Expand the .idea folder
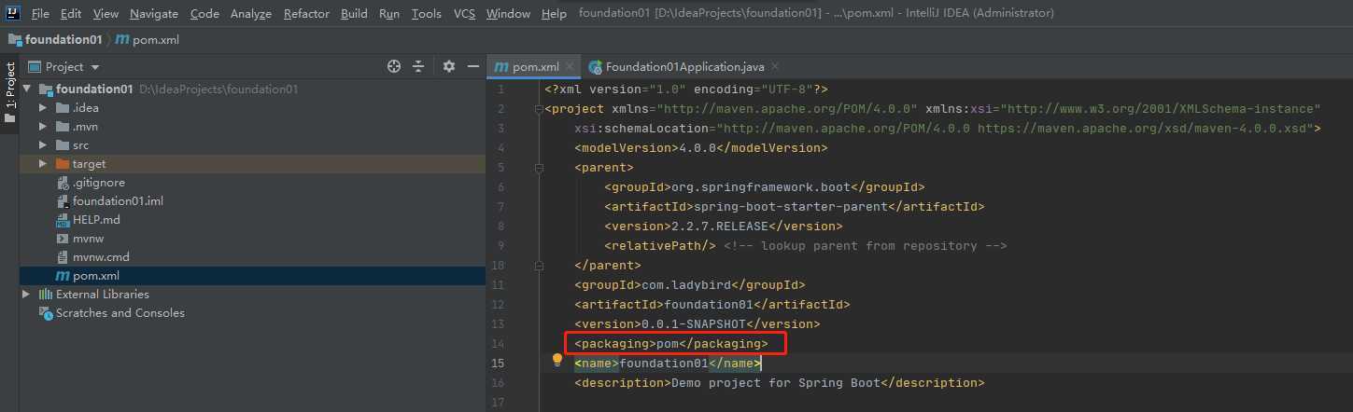This screenshot has height=412, width=1353. (43, 108)
